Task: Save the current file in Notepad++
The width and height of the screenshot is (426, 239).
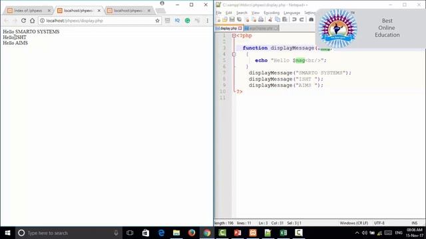Action: [232, 19]
